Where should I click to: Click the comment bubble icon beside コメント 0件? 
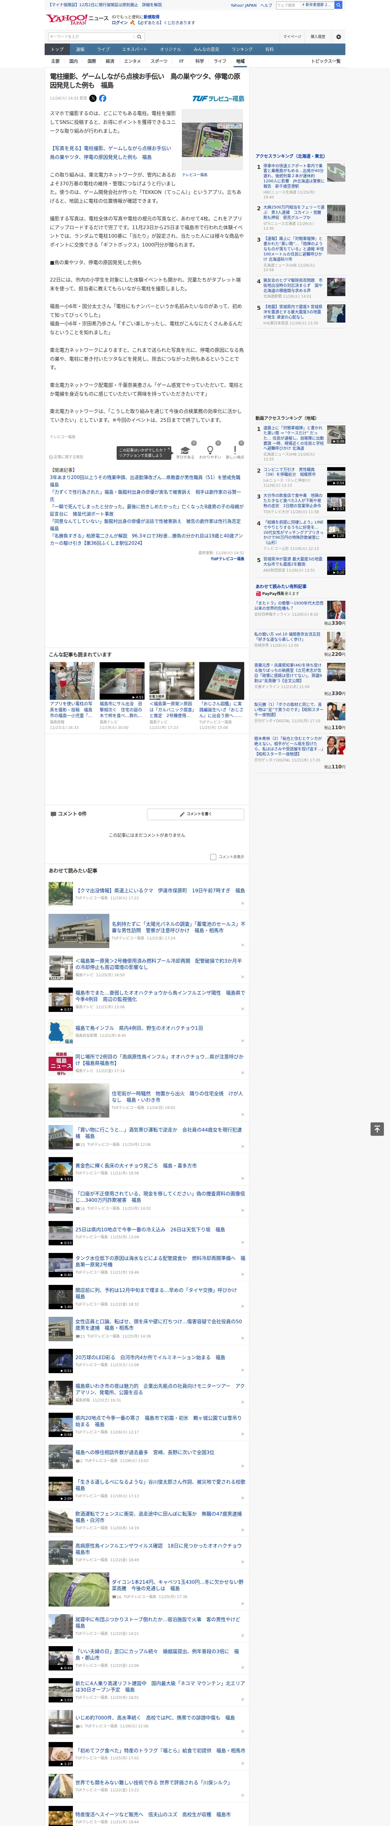point(53,814)
